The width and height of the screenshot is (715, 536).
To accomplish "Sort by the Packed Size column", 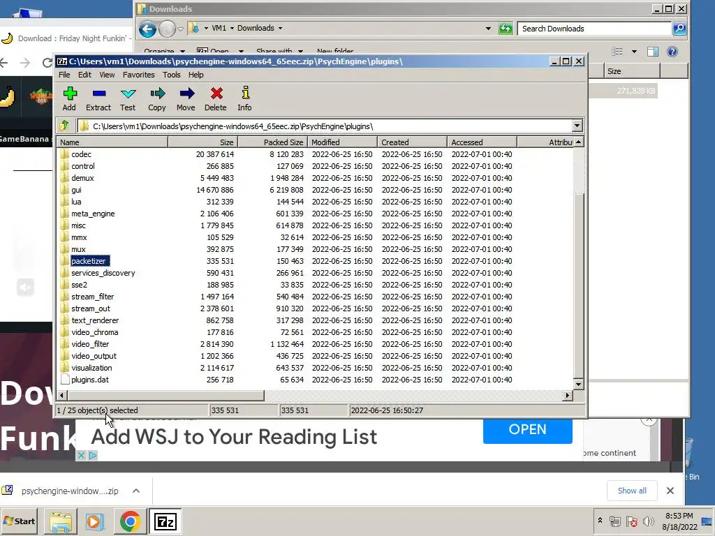I will 272,142.
